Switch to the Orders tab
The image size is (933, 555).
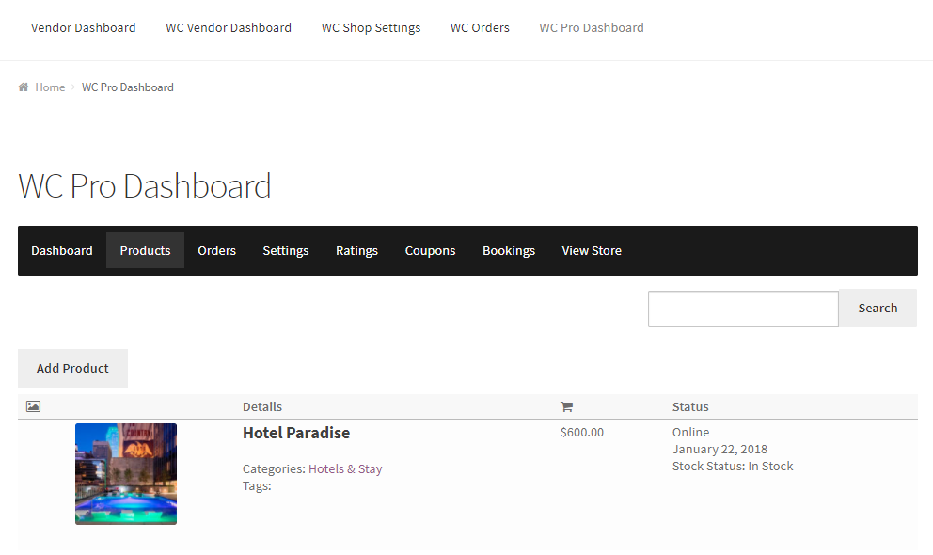pyautogui.click(x=216, y=250)
